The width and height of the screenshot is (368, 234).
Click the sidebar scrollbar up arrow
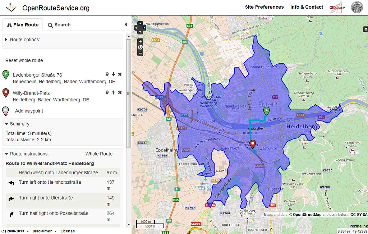point(128,36)
